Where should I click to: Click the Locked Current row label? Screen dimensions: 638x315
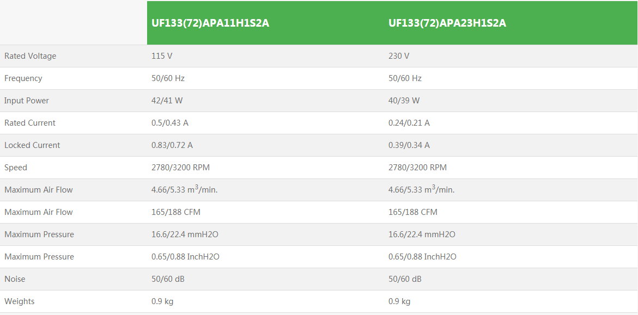32,145
